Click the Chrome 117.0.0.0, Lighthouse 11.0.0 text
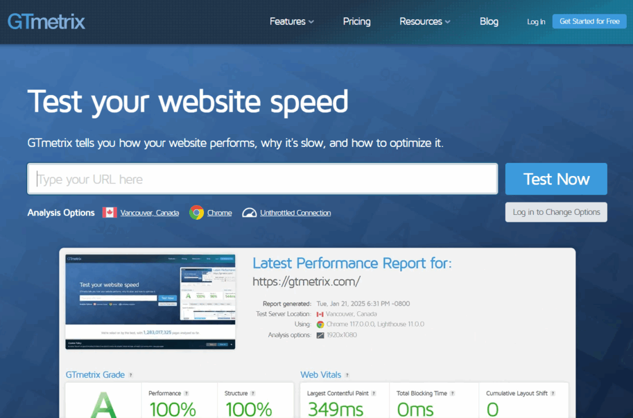This screenshot has width=633, height=418. click(x=375, y=325)
